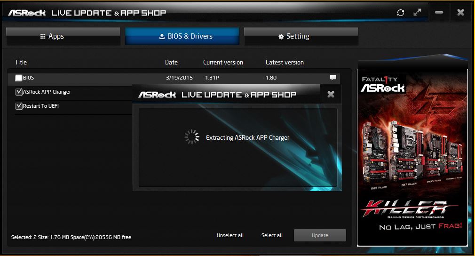
Task: Select the ASRock APP Charger row label
Action: [x=47, y=92]
